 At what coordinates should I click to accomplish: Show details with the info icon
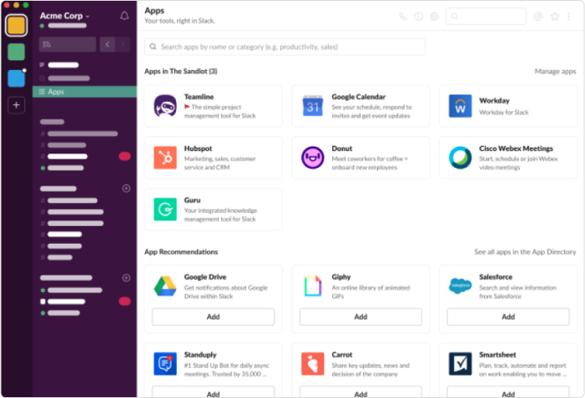pos(419,17)
